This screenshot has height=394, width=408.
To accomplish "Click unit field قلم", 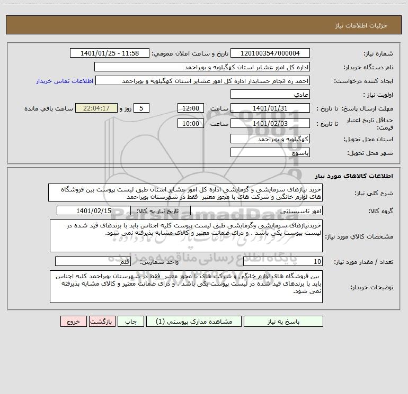I will coord(93,262).
